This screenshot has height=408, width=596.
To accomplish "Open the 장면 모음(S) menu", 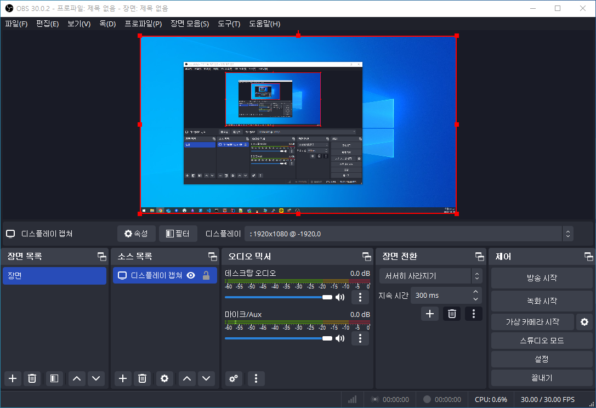I will (189, 24).
